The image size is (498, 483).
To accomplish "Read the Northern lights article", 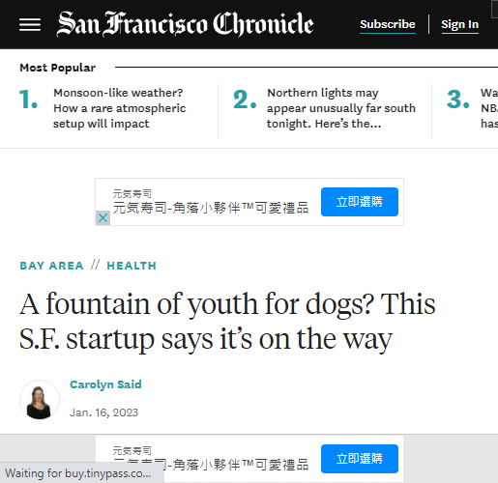I will click(x=341, y=108).
